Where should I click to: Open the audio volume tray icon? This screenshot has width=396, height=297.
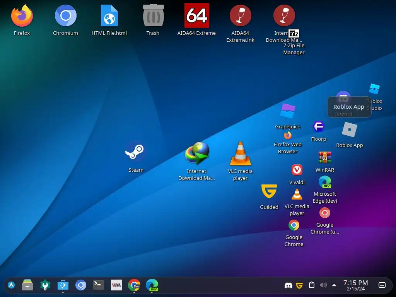pyautogui.click(x=323, y=285)
